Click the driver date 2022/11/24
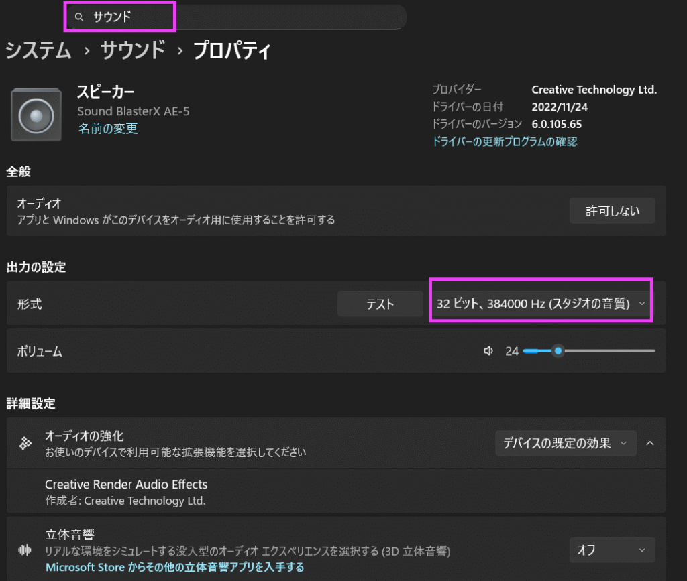Screen dimensions: 687x581 pos(560,107)
